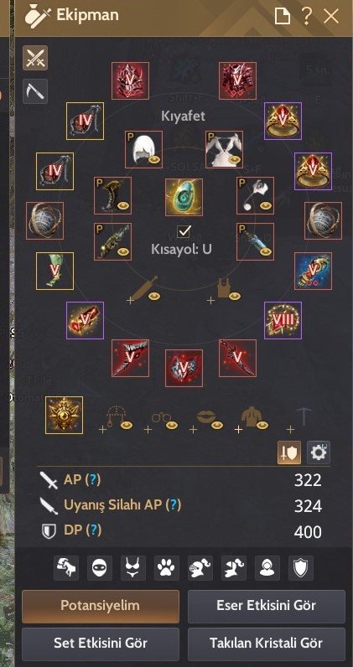
Task: Select the crossed swords combat gear tab
Action: (x=35, y=58)
